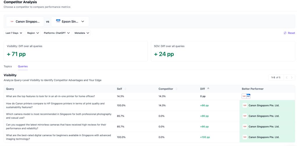Click the Reset refresh icon
Image resolution: width=297 pixels, height=146 pixels.
click(285, 33)
